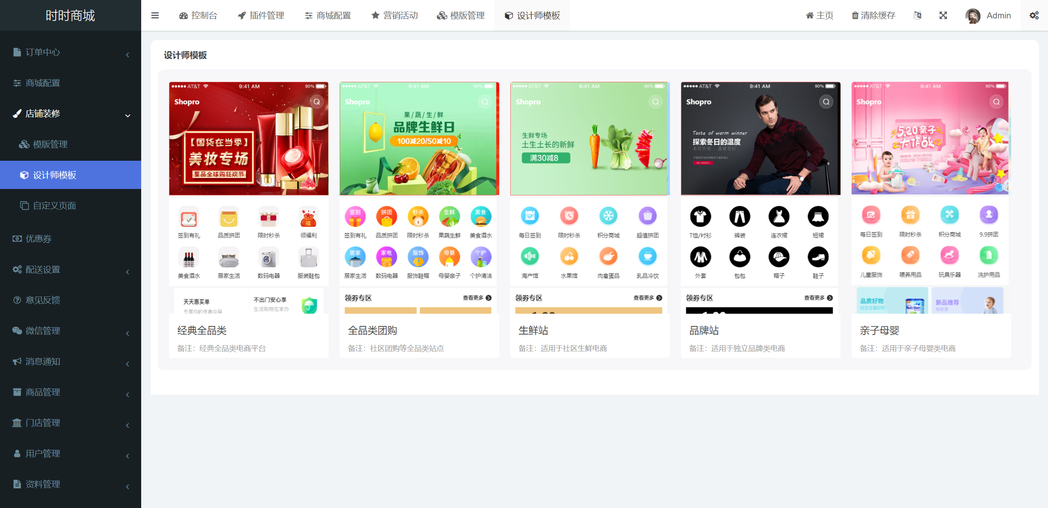
Task: Click the 数码电器 washer icon in 经典全品类 template
Action: pyautogui.click(x=268, y=258)
